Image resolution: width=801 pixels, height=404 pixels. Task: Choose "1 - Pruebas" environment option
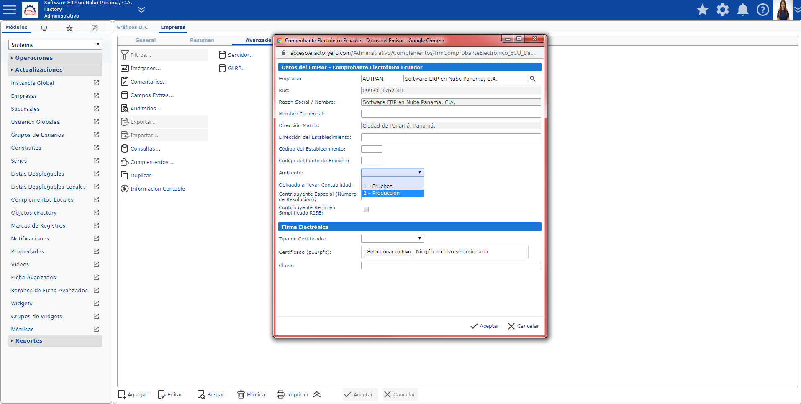(x=392, y=186)
